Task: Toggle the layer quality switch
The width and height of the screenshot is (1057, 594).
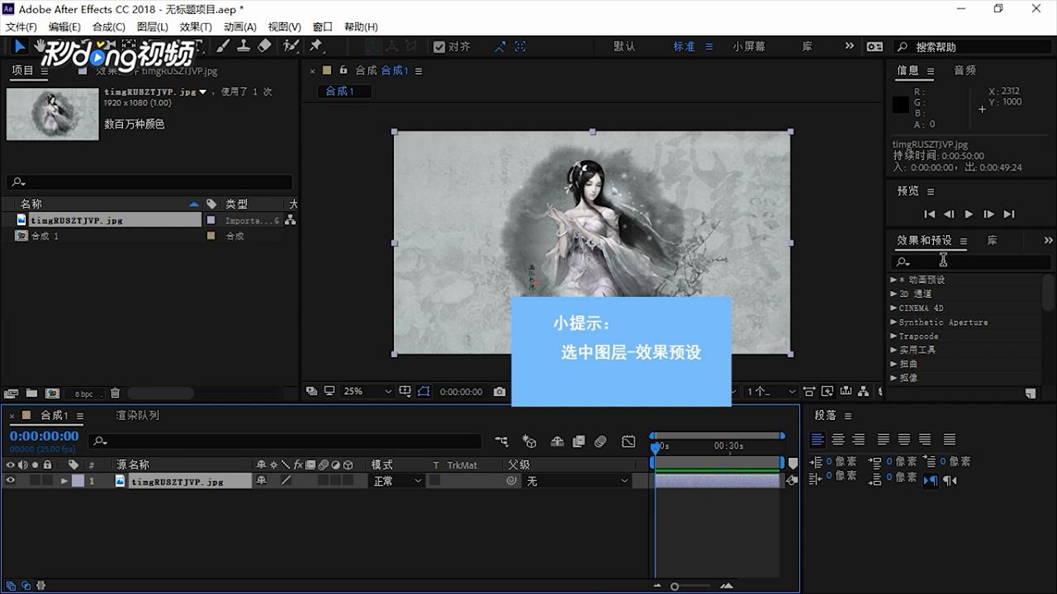Action: pyautogui.click(x=286, y=481)
